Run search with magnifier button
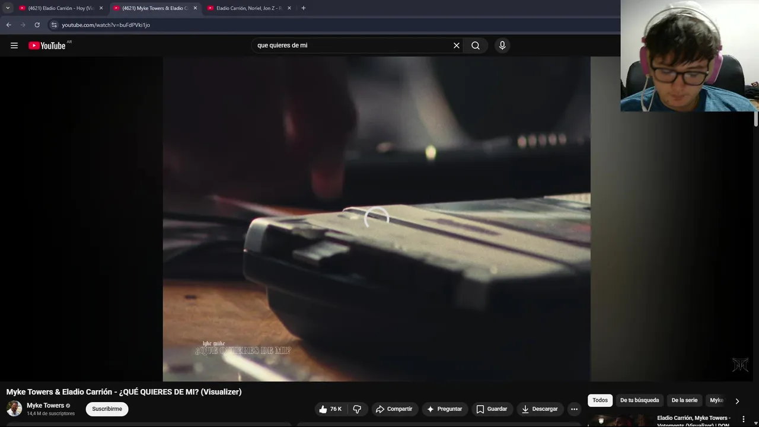Viewport: 759px width, 427px height. click(476, 46)
